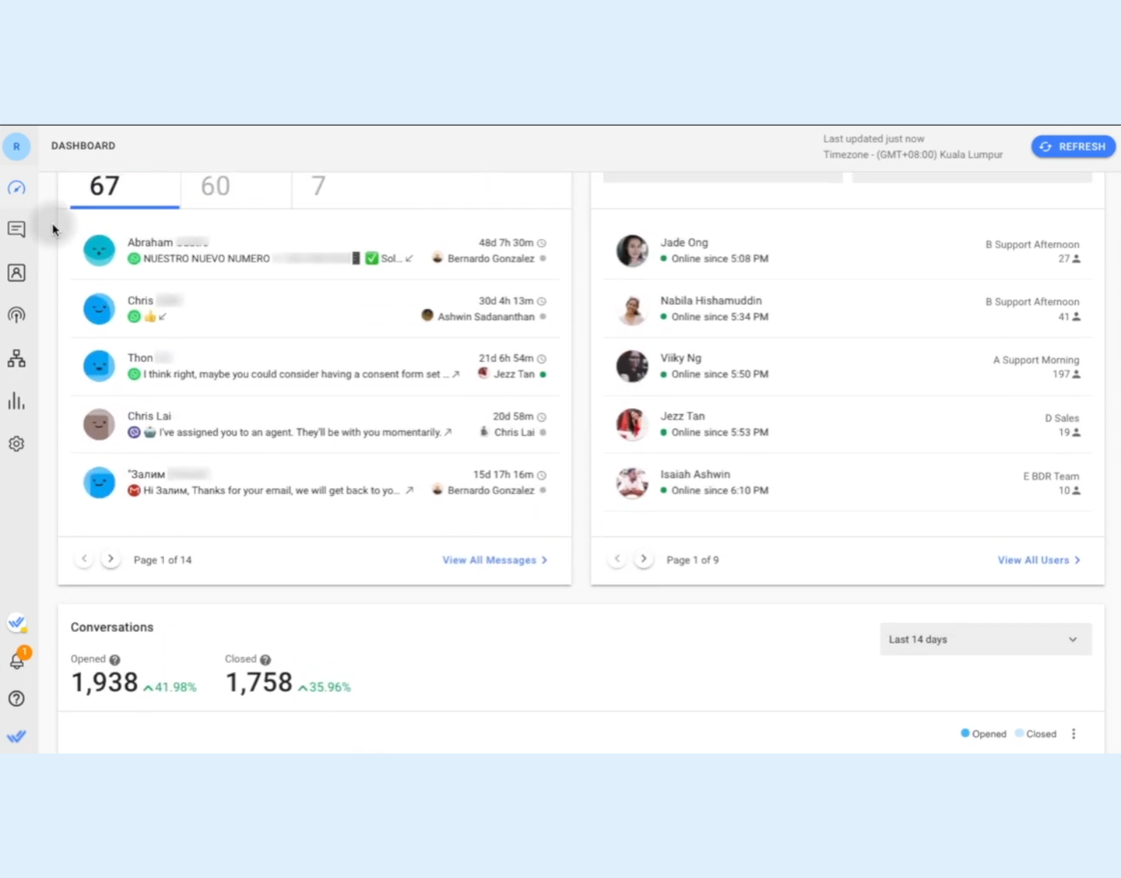Viewport: 1121px width, 878px height.
Task: Open View All Users link
Action: click(x=1039, y=560)
